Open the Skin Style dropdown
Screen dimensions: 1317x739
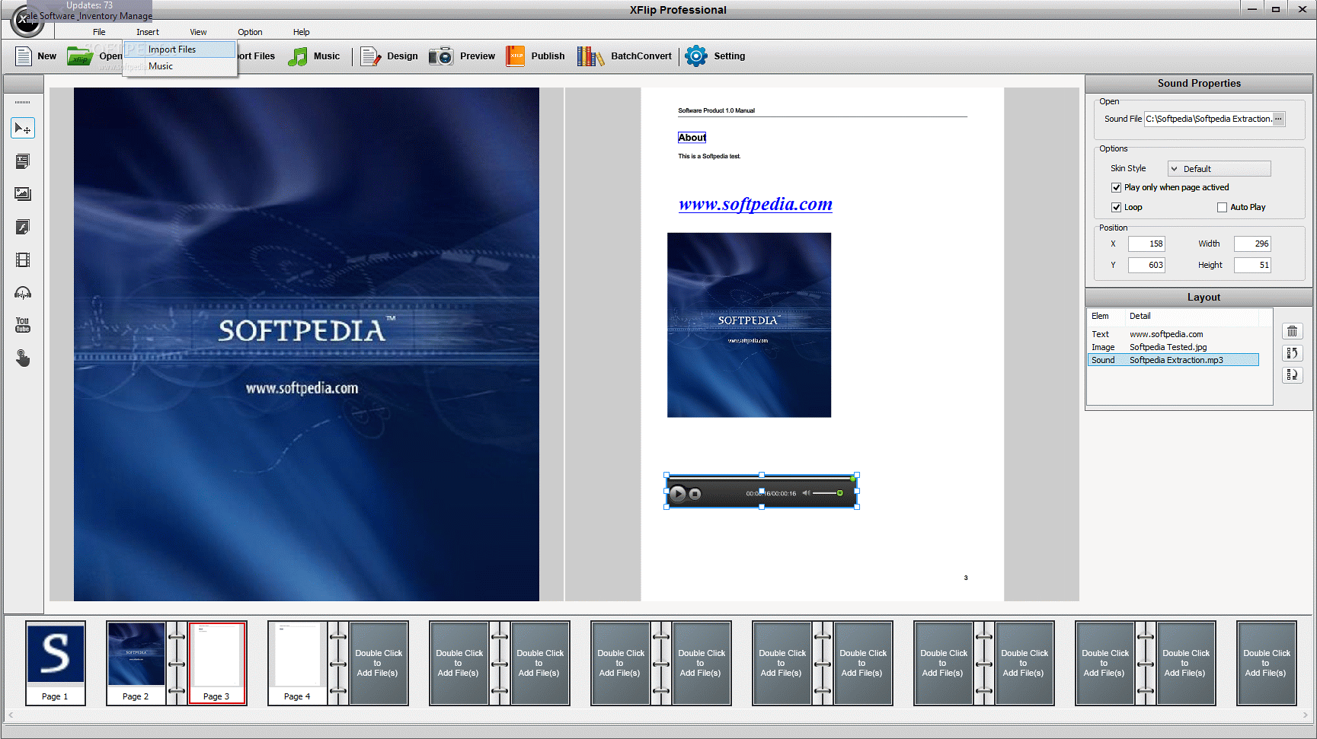pos(1219,169)
